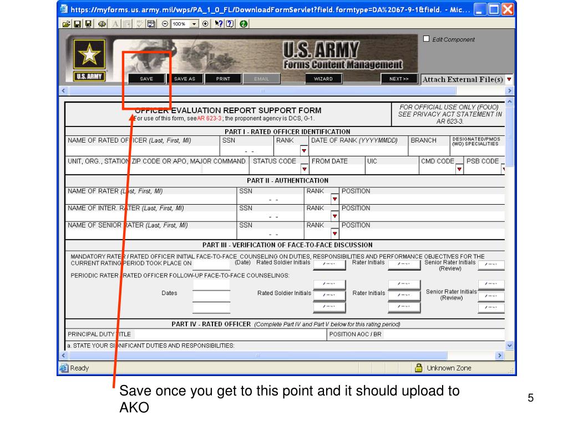Click the rater POSITION field

coord(422,199)
